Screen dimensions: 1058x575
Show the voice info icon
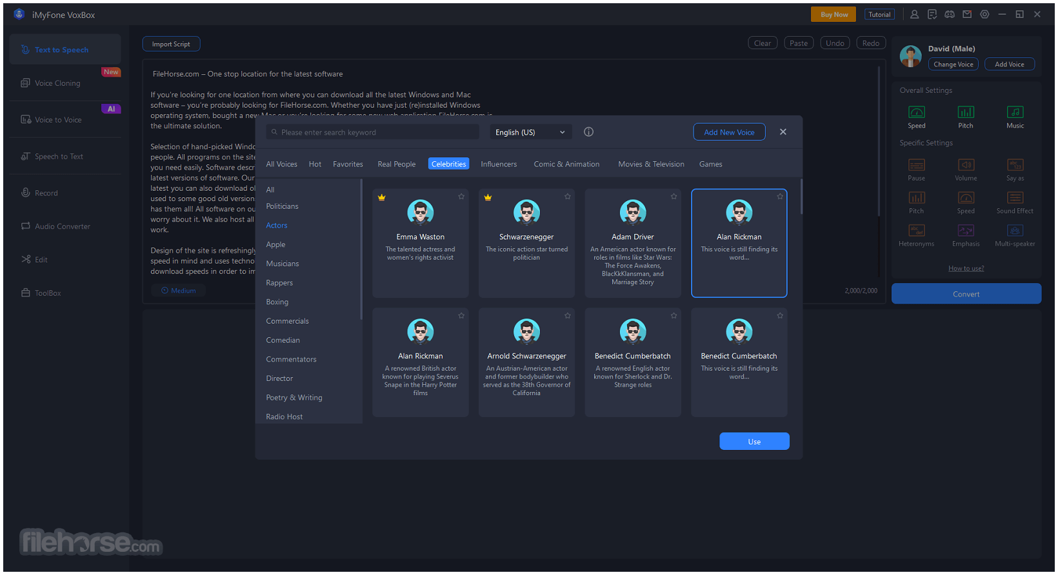click(x=588, y=132)
